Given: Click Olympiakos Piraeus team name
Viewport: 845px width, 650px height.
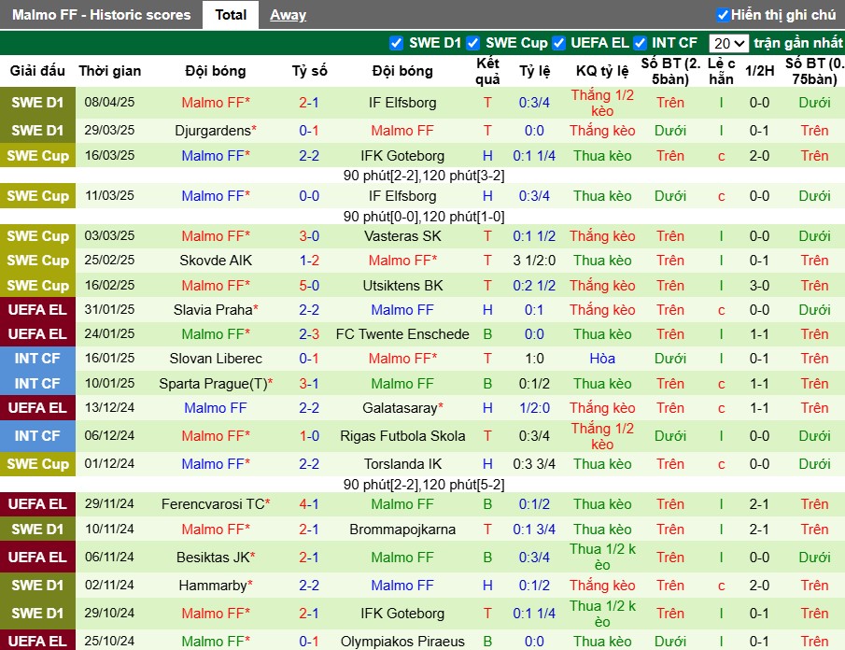Looking at the screenshot, I should point(402,642).
